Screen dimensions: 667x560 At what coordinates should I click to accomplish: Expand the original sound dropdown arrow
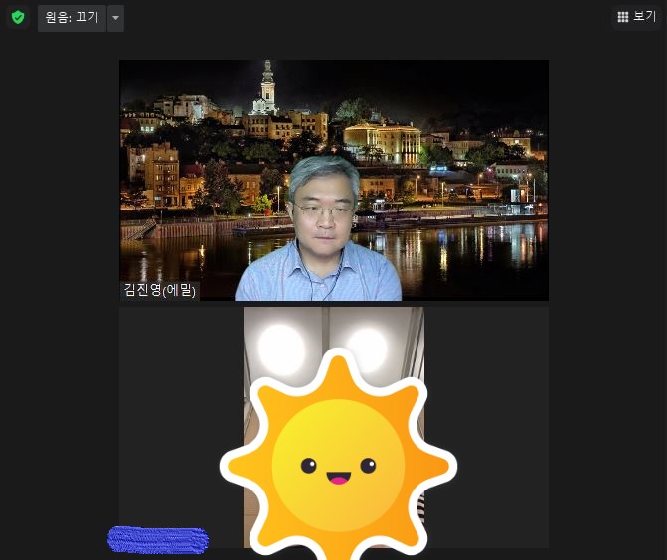115,18
